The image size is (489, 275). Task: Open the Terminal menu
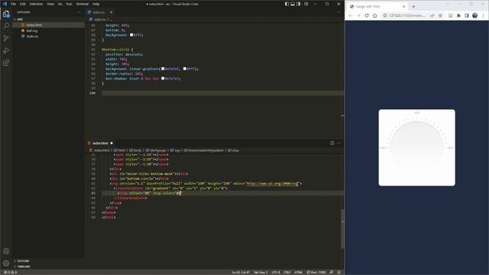(x=83, y=4)
